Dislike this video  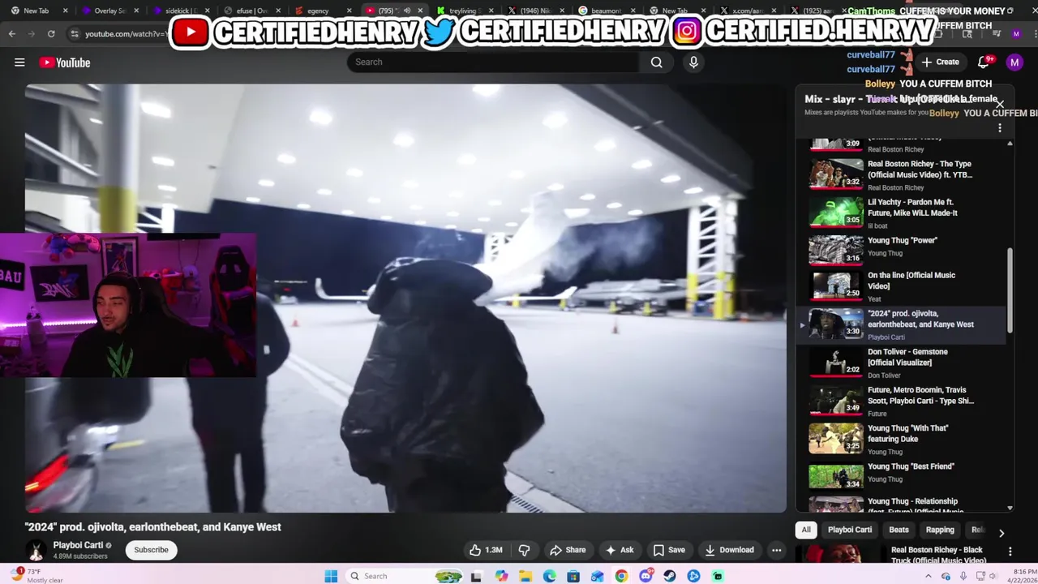(x=524, y=550)
